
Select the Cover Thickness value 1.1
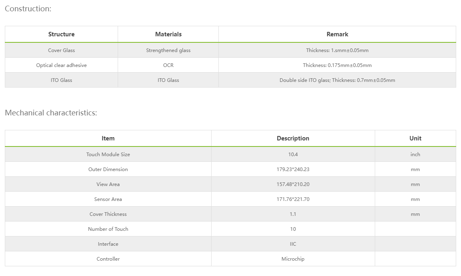[x=293, y=214]
